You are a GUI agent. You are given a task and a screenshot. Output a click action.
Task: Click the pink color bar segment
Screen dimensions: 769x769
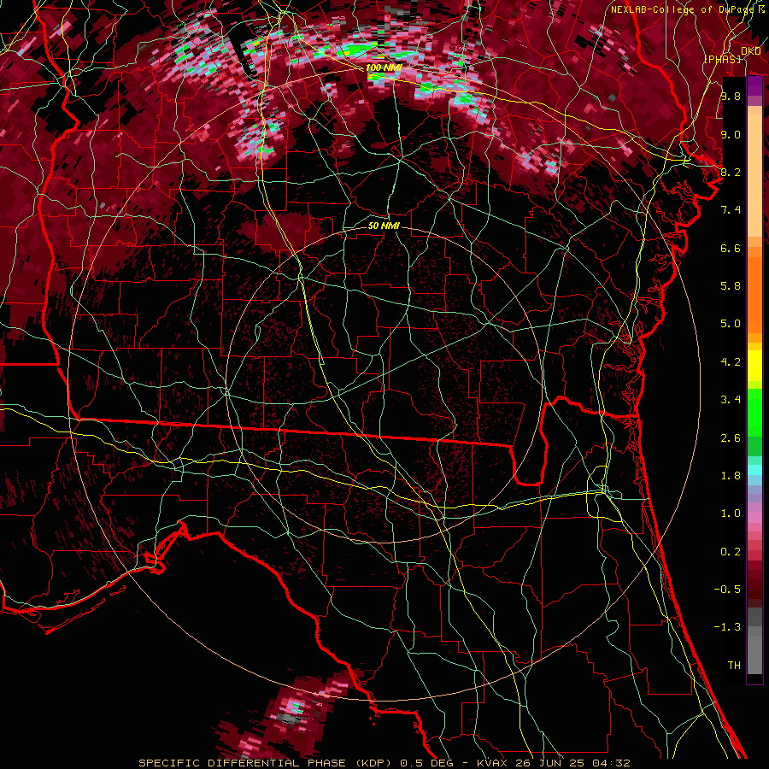[x=754, y=518]
